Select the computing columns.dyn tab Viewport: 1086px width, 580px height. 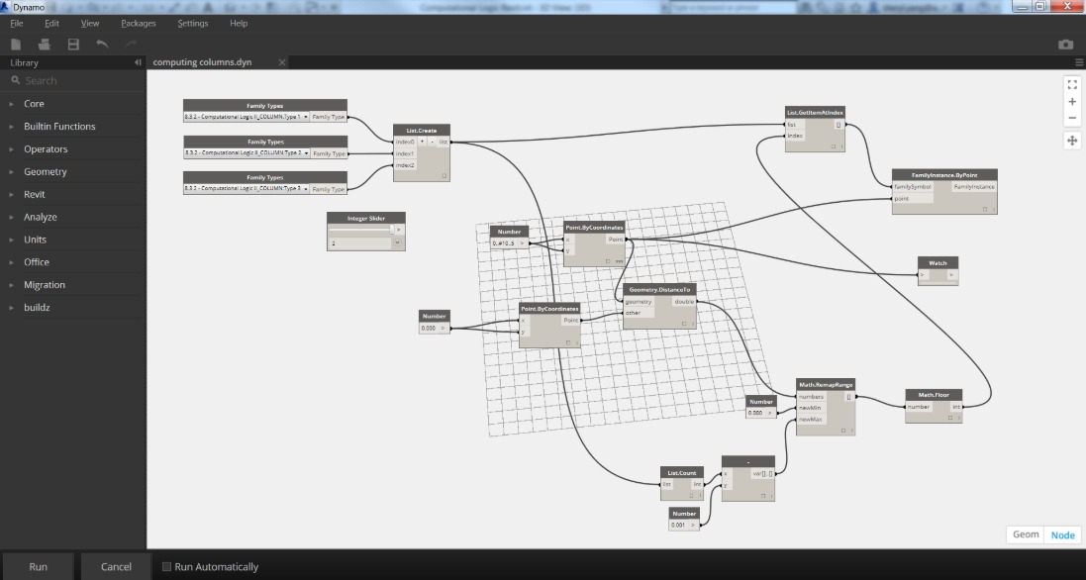[x=202, y=62]
